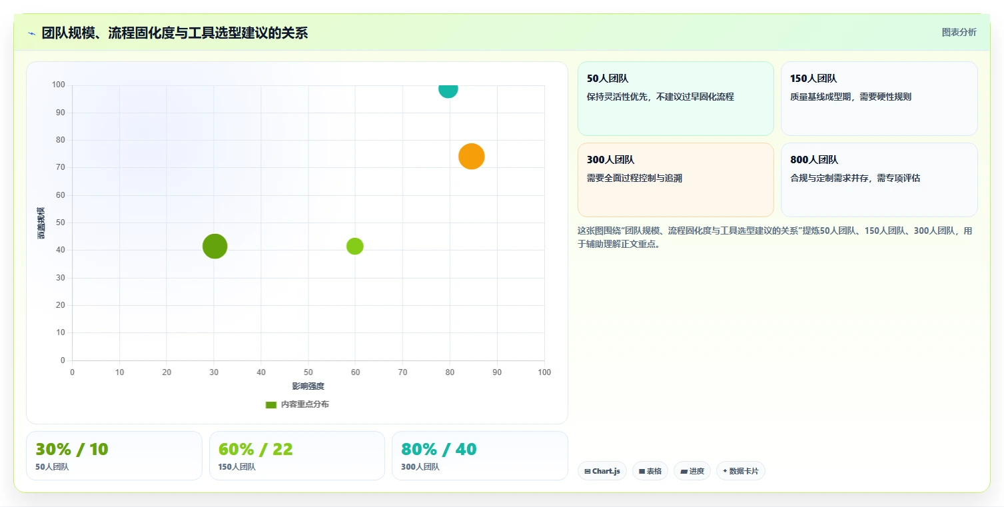Click the text 保持灵活性优先，不建议过早固化流程
1004x507 pixels.
pos(660,97)
